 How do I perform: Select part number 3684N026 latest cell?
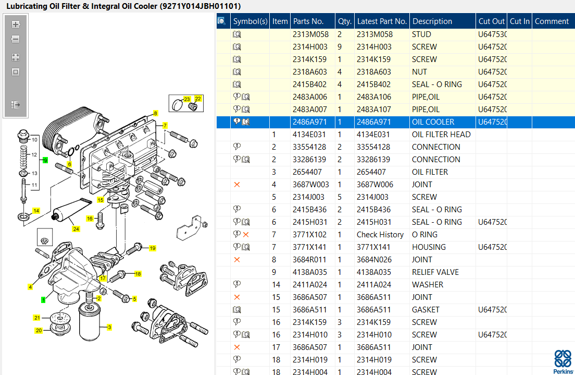coord(382,260)
